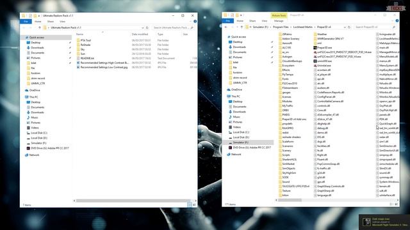Click Help icon in right Explorer window
This screenshot has width=410, height=230.
[397, 20]
